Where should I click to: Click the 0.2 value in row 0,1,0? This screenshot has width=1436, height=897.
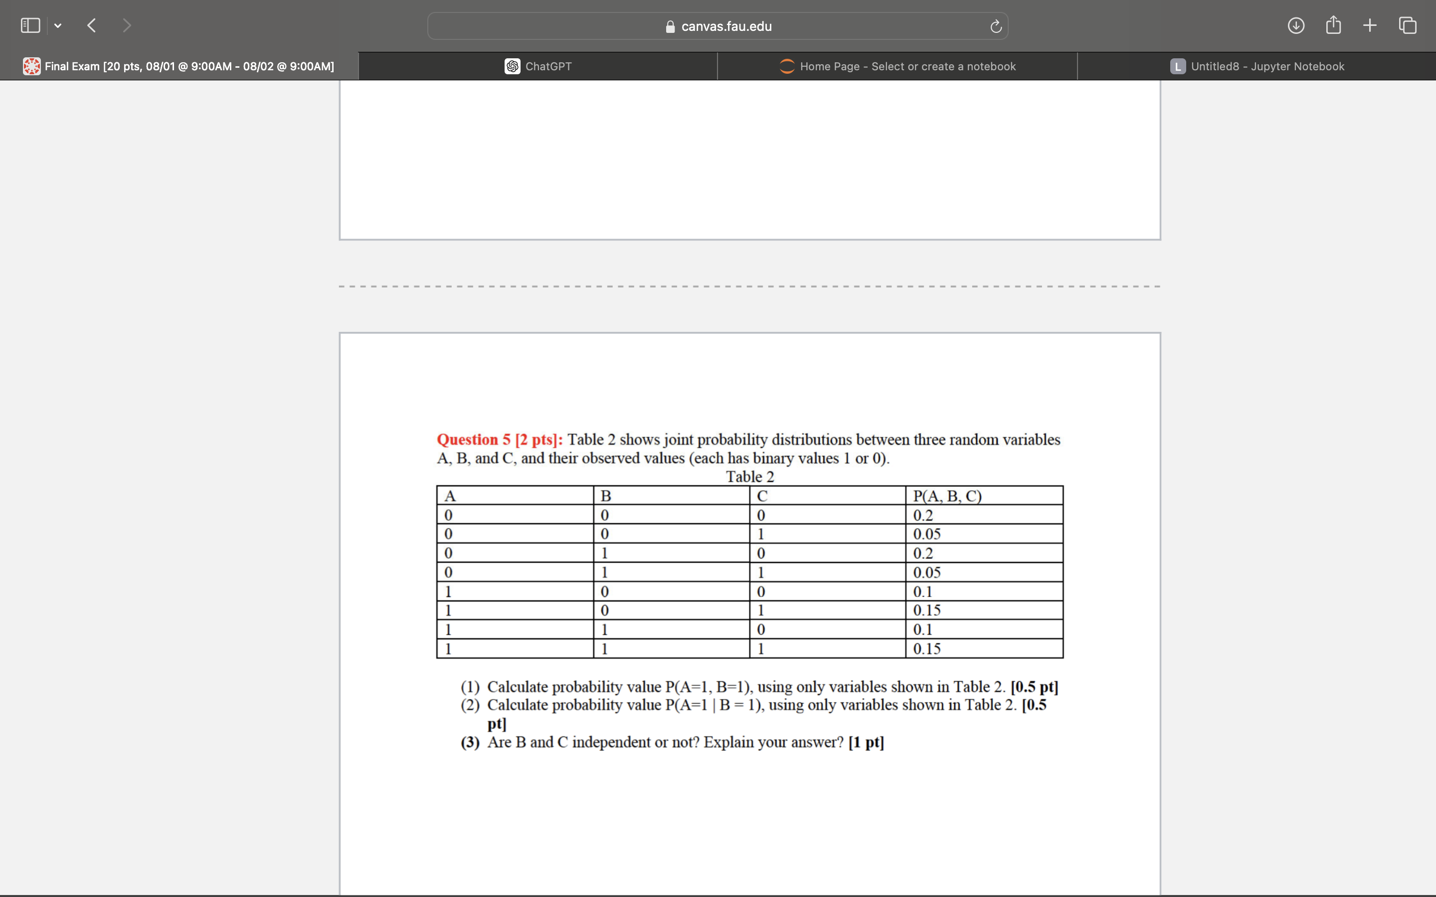[x=923, y=553]
